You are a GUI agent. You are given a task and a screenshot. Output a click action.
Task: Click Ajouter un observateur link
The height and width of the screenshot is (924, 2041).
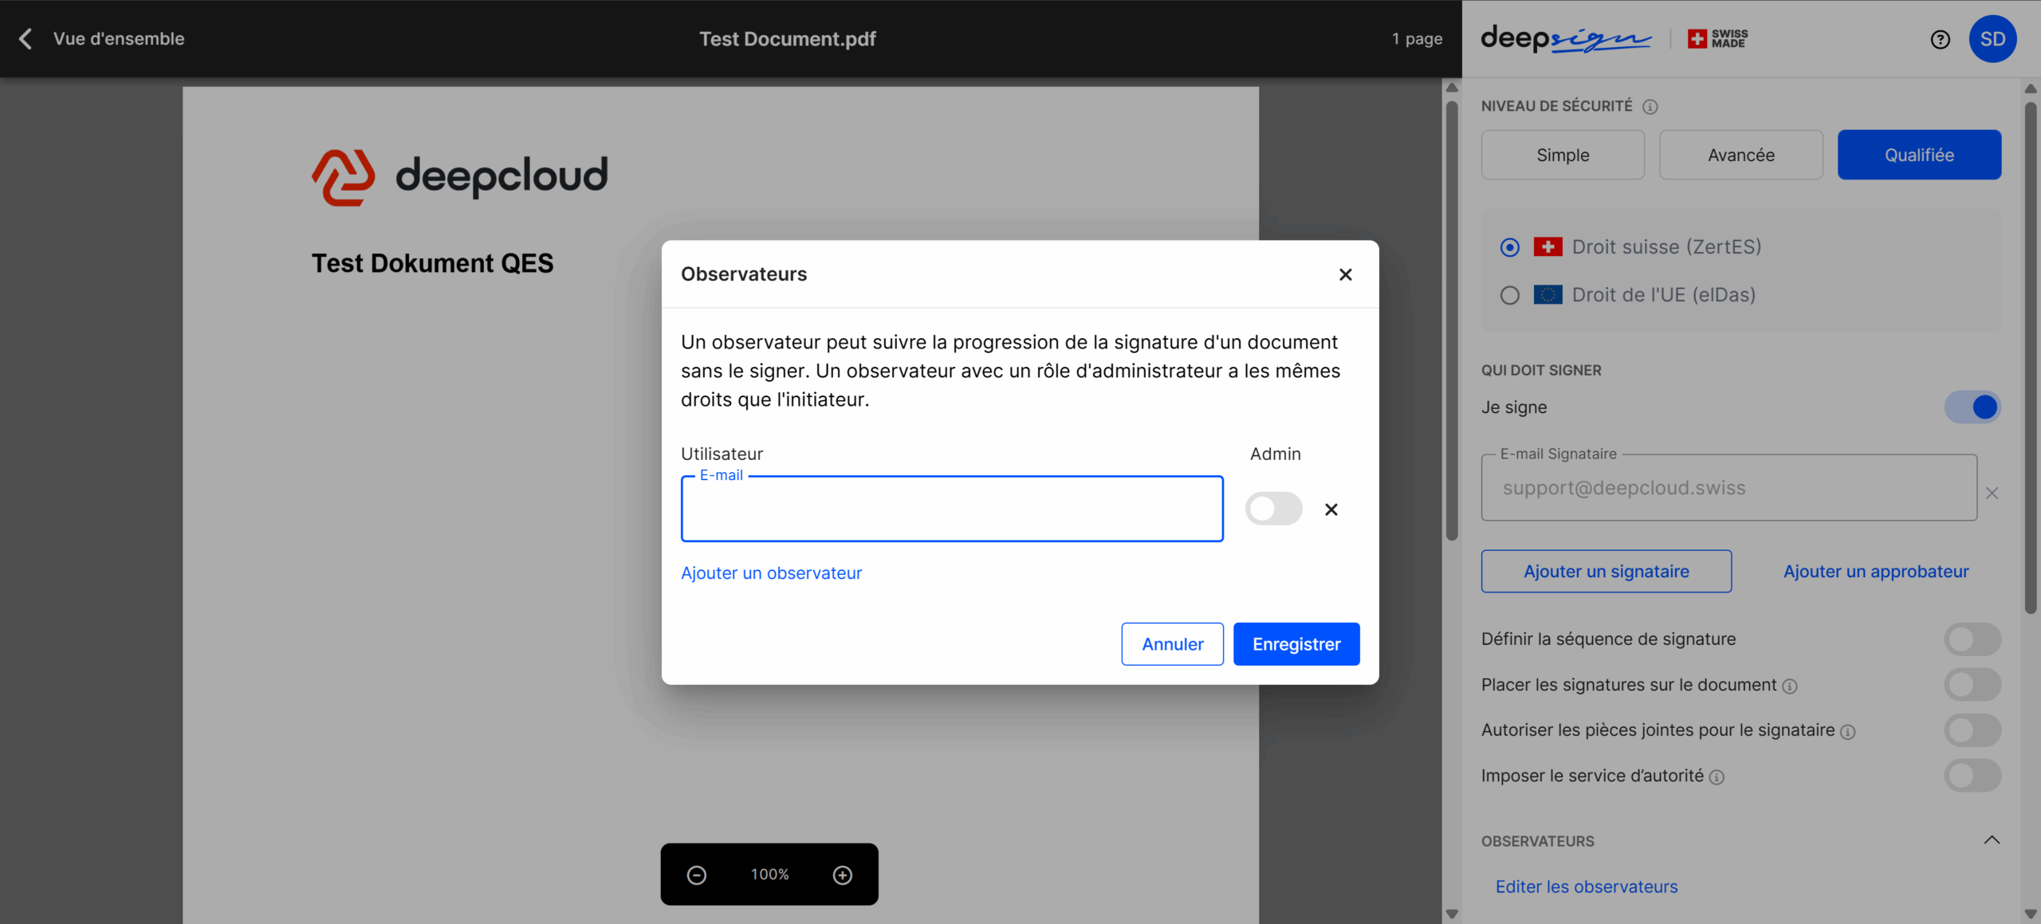click(x=771, y=573)
